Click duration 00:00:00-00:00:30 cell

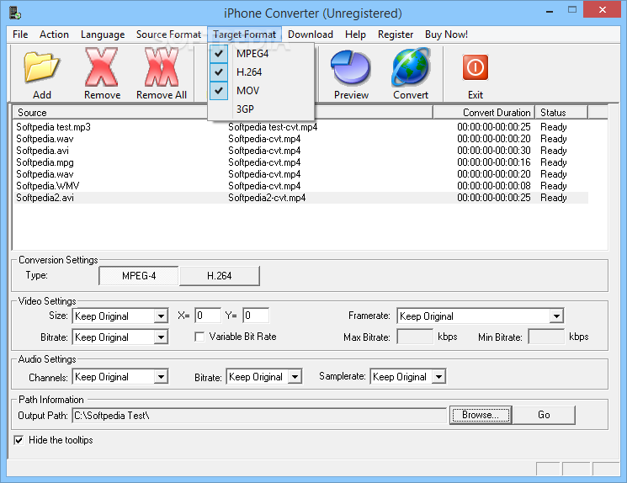[x=494, y=151]
